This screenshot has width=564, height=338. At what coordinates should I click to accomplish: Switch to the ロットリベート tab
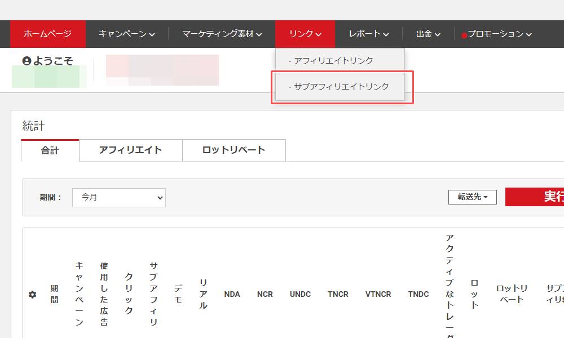(233, 150)
